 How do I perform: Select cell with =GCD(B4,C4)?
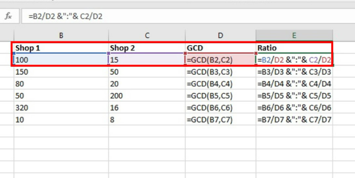tap(221, 84)
